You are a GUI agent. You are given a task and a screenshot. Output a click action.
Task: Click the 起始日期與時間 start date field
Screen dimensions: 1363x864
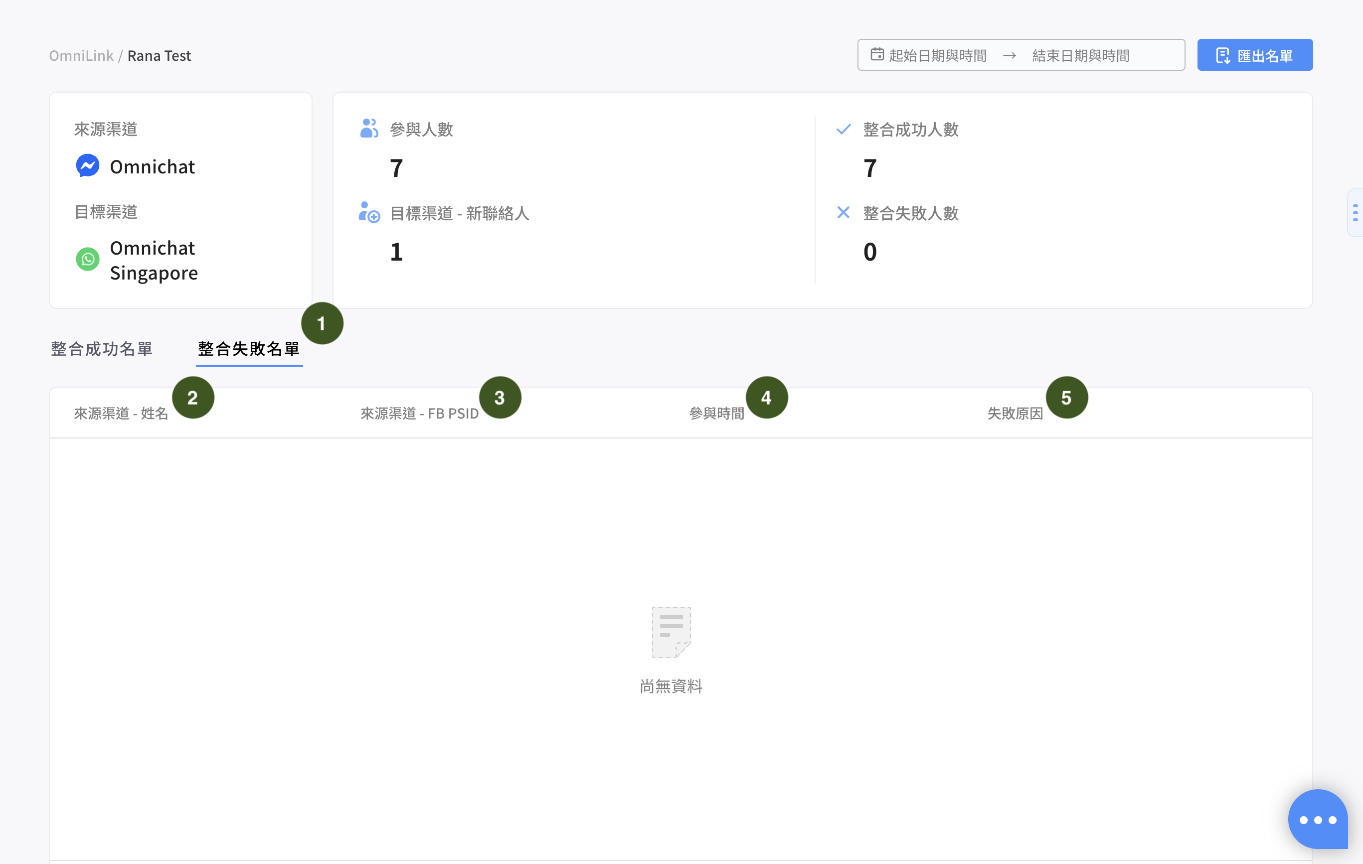[x=937, y=55]
